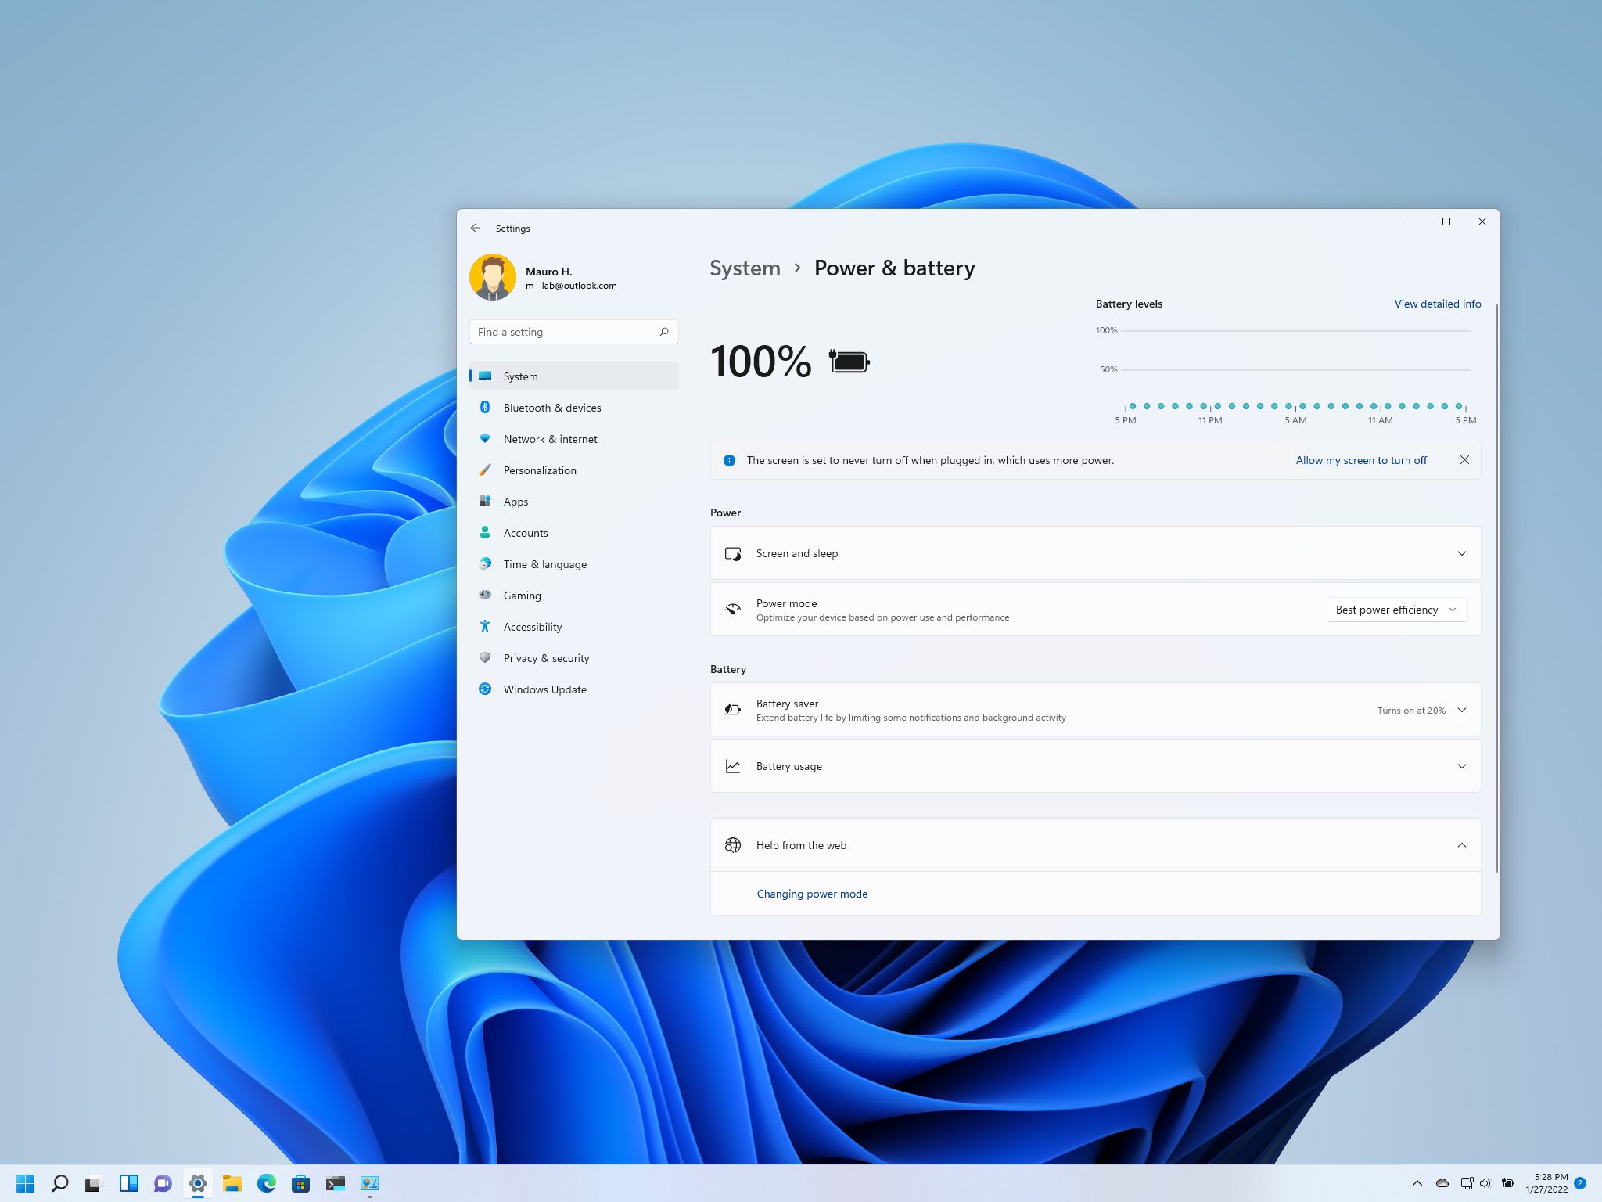Expand the Battery saver settings
1602x1202 pixels.
pyautogui.click(x=1462, y=710)
